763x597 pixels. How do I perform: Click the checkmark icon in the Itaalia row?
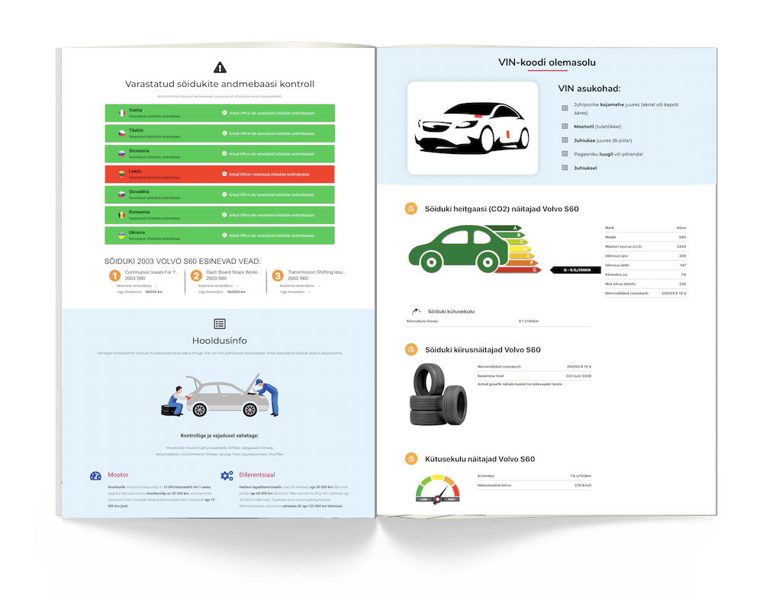pyautogui.click(x=224, y=113)
